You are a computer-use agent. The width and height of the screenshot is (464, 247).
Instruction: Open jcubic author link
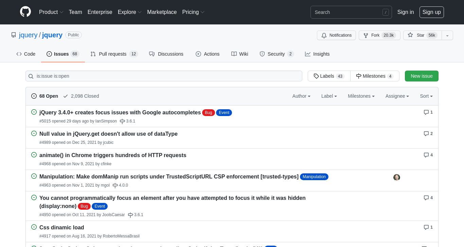pyautogui.click(x=108, y=142)
